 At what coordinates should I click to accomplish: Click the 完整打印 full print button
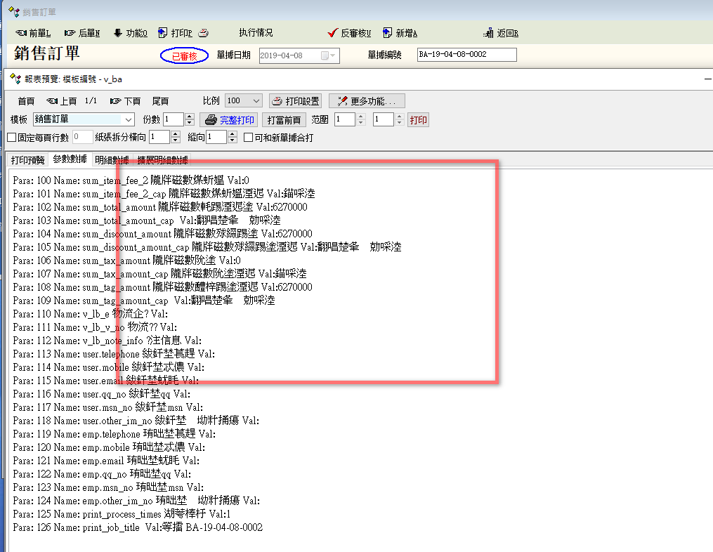(228, 120)
